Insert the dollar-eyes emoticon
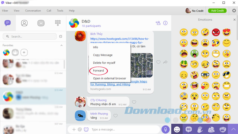Viewport: 238px width, 134px height. (184, 64)
